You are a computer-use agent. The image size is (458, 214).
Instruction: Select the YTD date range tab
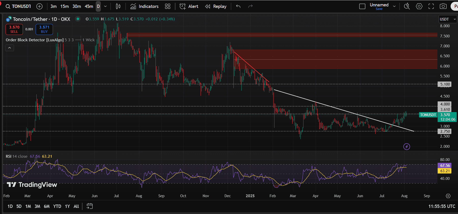[57, 206]
